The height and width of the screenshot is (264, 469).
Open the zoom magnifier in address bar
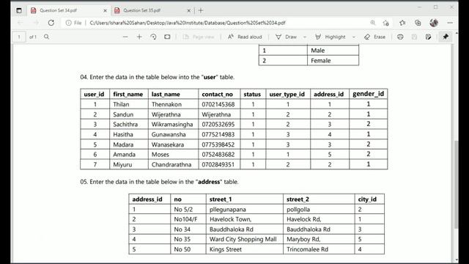(373, 23)
